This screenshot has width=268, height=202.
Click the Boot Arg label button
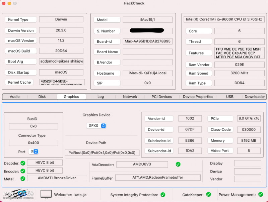pos(21,62)
